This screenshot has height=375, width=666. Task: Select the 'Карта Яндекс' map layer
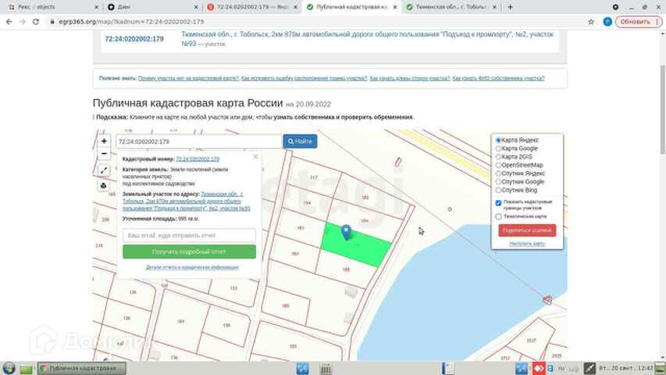click(499, 140)
